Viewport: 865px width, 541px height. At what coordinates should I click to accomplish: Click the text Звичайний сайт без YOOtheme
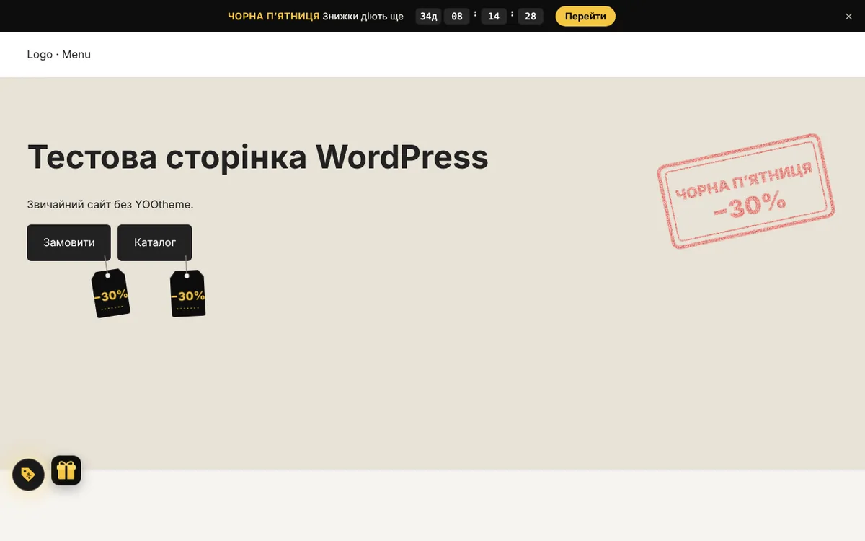click(110, 205)
